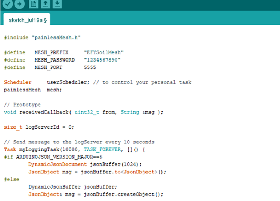This screenshot has width=280, height=201.
Task: Click jsonBuffer(1024) declaration
Action: click(116, 165)
